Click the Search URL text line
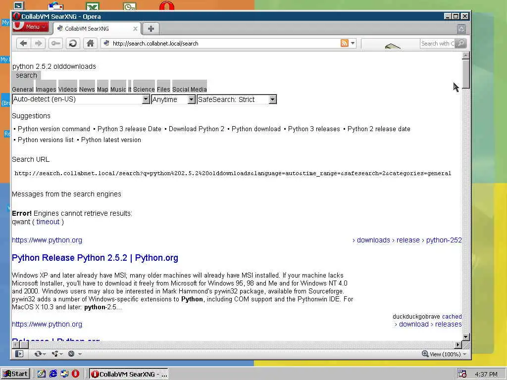This screenshot has width=507, height=380. pyautogui.click(x=233, y=174)
